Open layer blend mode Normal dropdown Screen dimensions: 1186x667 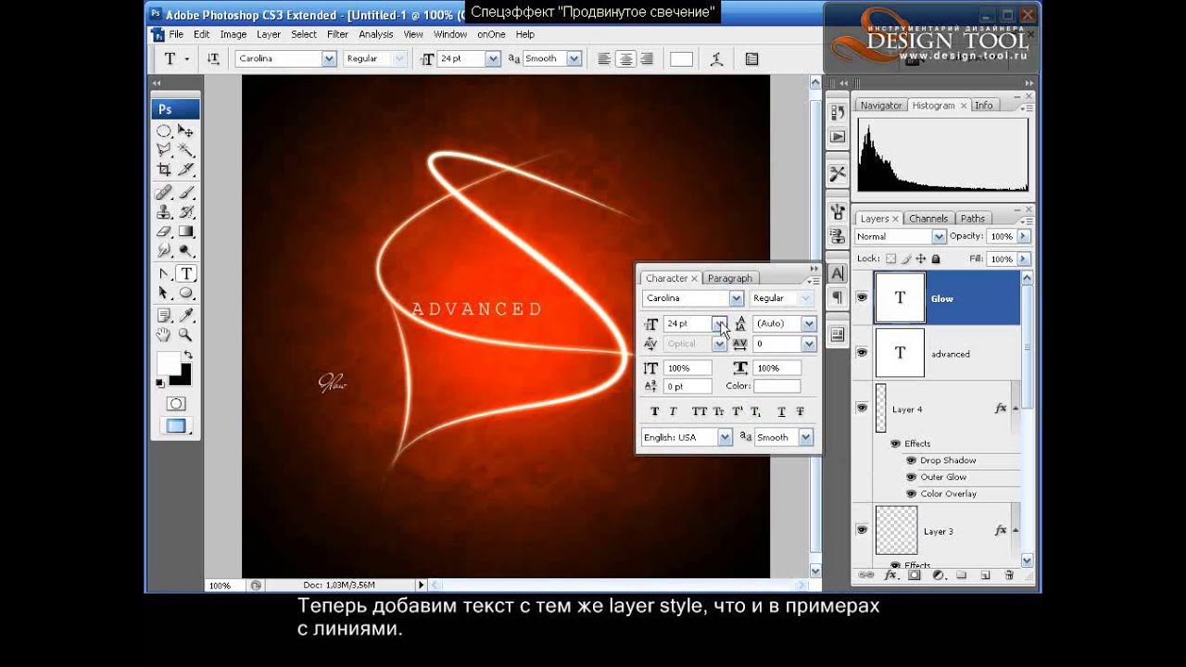point(939,236)
